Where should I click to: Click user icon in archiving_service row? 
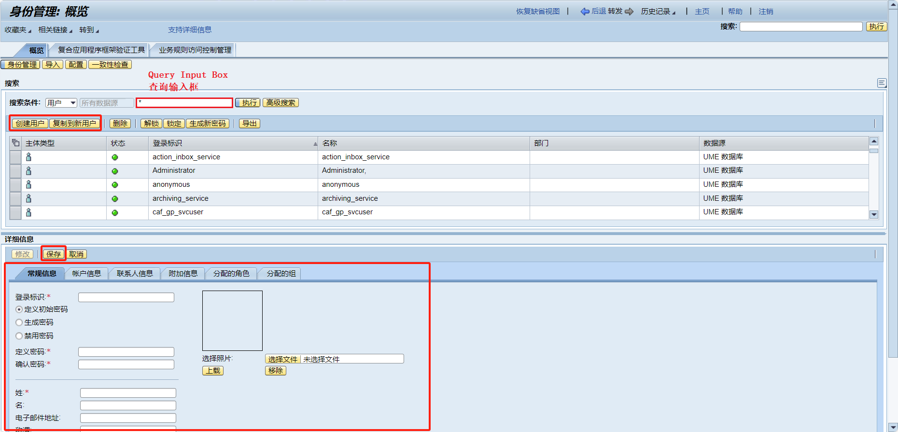(x=28, y=198)
